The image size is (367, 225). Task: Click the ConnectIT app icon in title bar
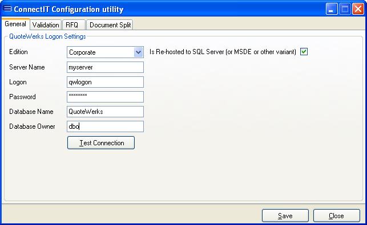[7, 9]
